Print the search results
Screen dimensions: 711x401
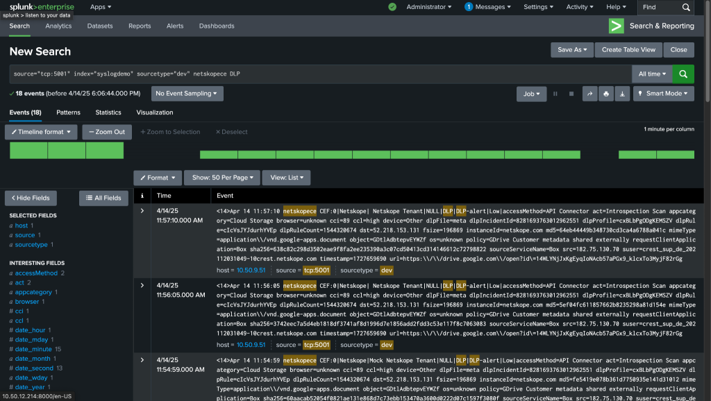605,94
